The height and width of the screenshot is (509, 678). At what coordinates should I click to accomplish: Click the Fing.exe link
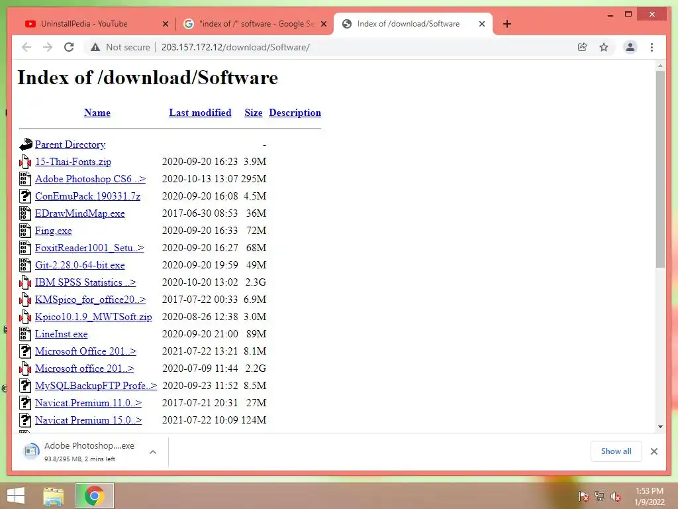pyautogui.click(x=53, y=231)
